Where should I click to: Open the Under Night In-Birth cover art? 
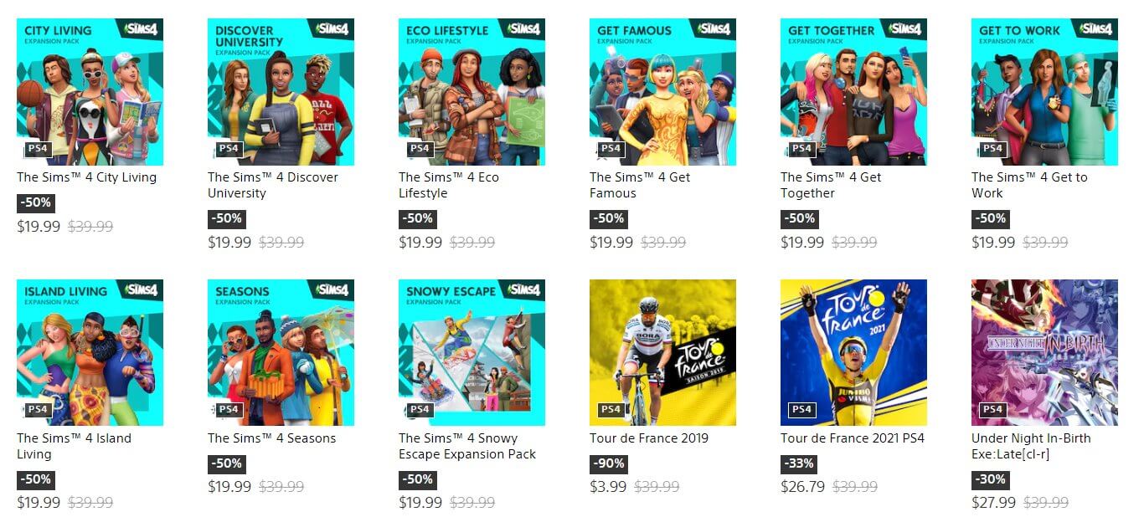coord(1044,353)
